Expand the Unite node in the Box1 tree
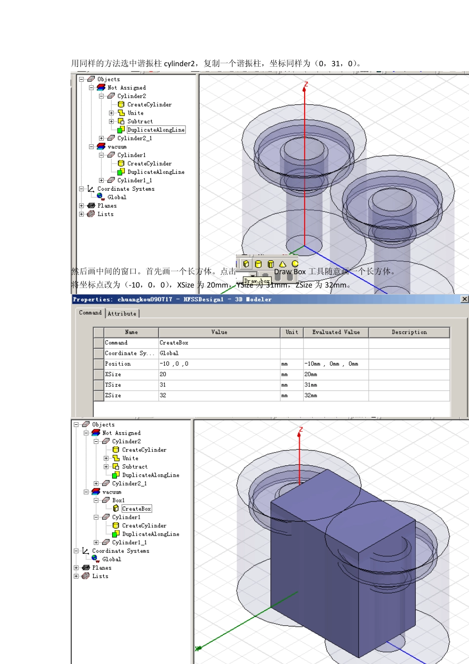The height and width of the screenshot is (664, 469). (106, 458)
